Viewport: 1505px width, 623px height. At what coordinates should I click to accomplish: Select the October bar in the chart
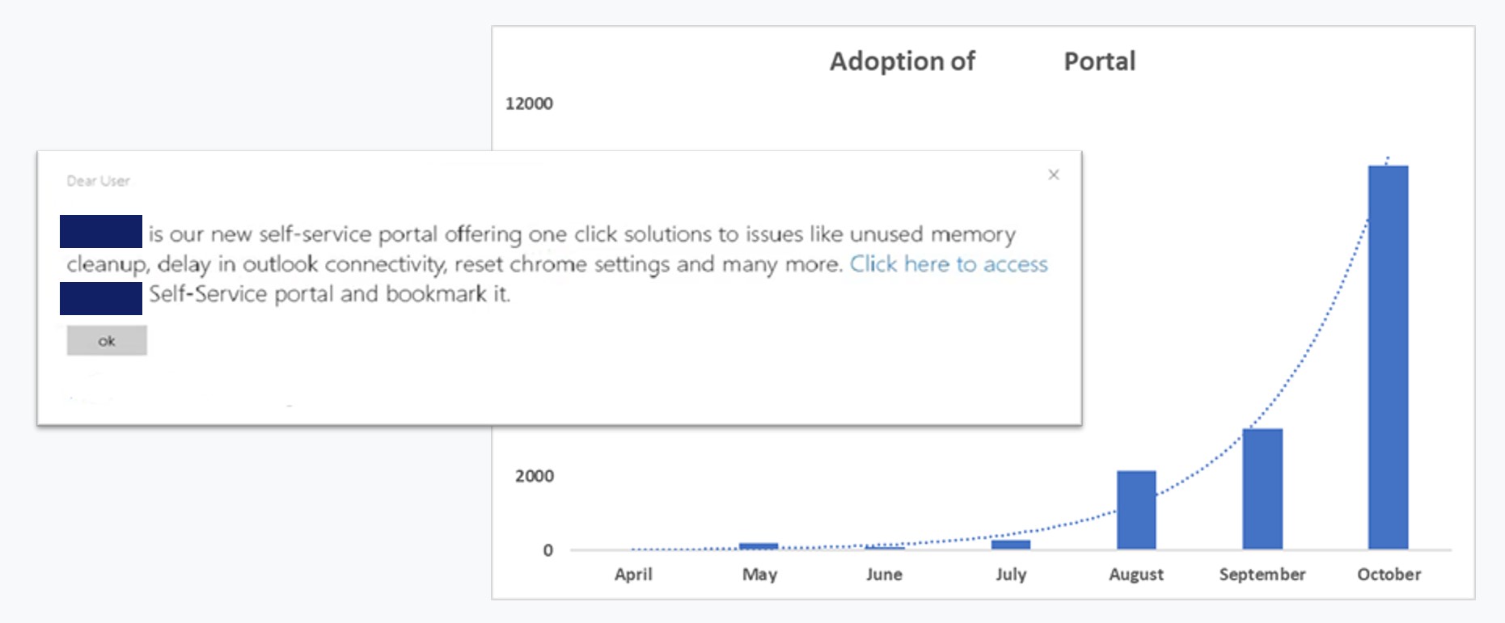pyautogui.click(x=1388, y=356)
